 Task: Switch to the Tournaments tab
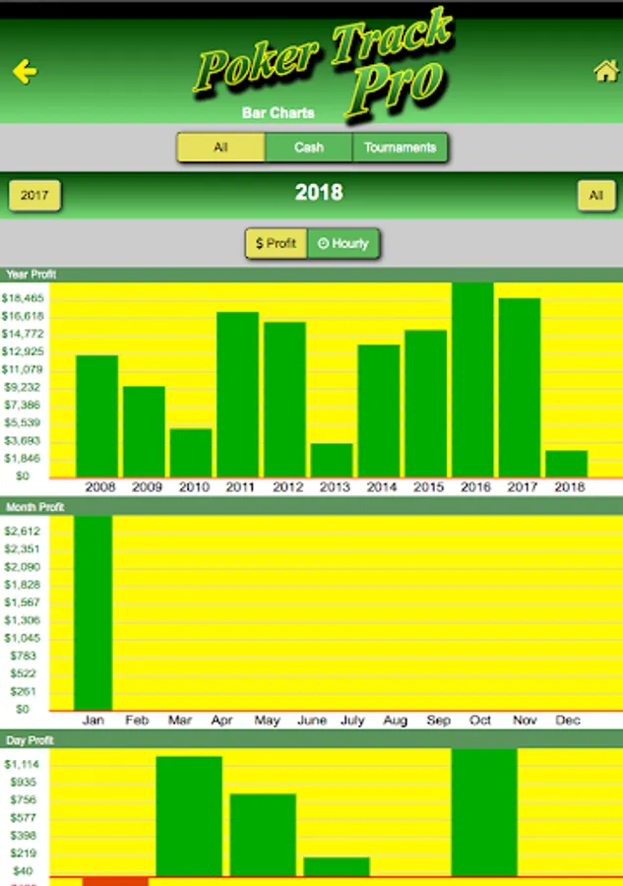click(x=400, y=148)
